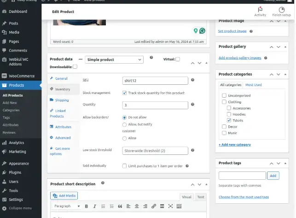
Task: Switch to the Shipping product data tab
Action: 62,100
